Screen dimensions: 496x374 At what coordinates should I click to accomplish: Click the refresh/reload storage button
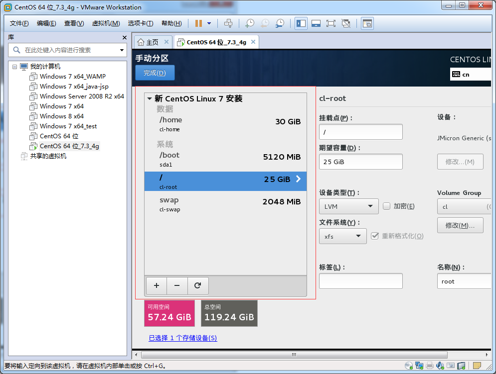tap(198, 285)
